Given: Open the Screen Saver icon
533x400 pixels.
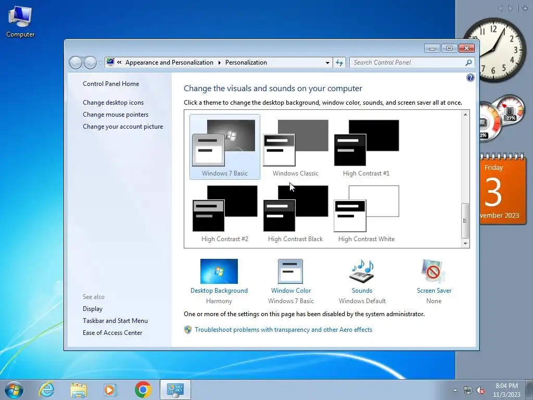Looking at the screenshot, I should pyautogui.click(x=434, y=271).
